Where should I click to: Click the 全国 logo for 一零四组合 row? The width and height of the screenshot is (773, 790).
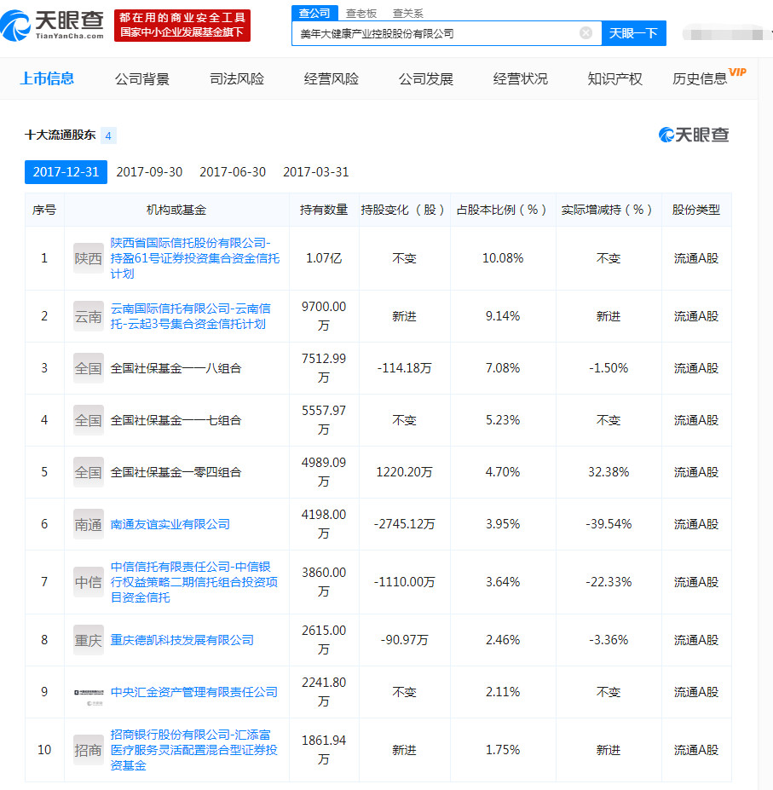[x=88, y=472]
